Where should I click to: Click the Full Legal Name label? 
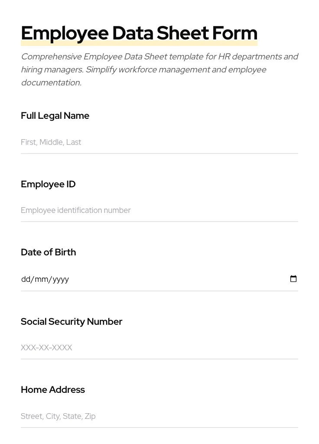[55, 116]
